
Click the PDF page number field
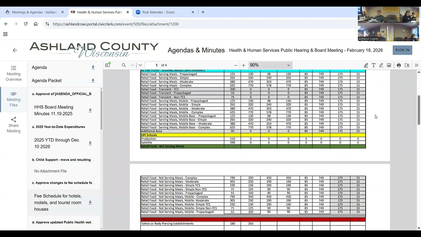[152, 65]
